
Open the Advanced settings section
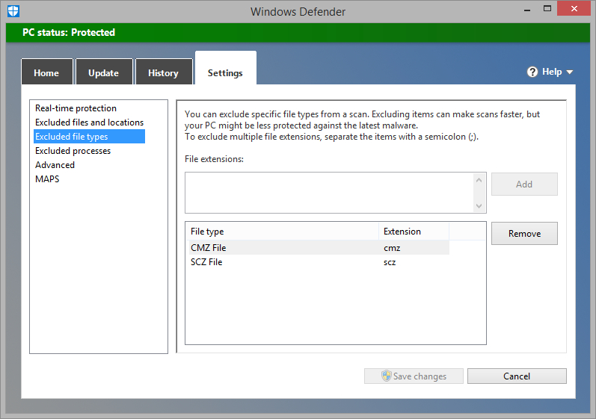point(55,165)
